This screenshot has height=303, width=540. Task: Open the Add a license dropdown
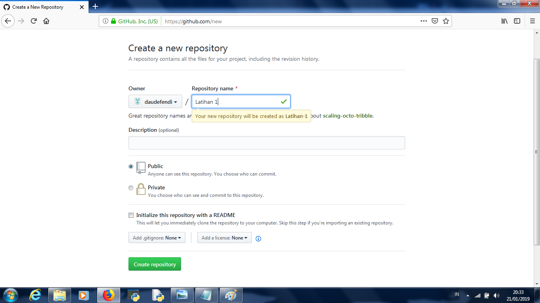(x=224, y=238)
